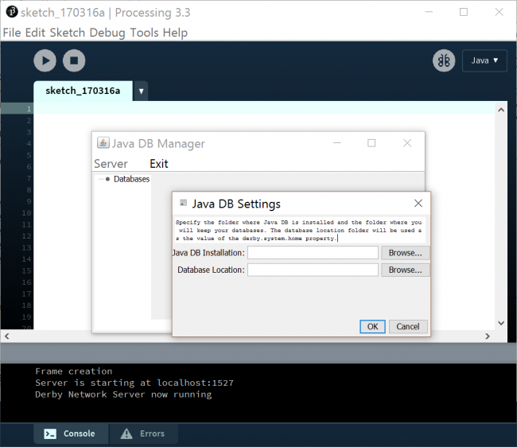Click the settings description text area

(300, 230)
